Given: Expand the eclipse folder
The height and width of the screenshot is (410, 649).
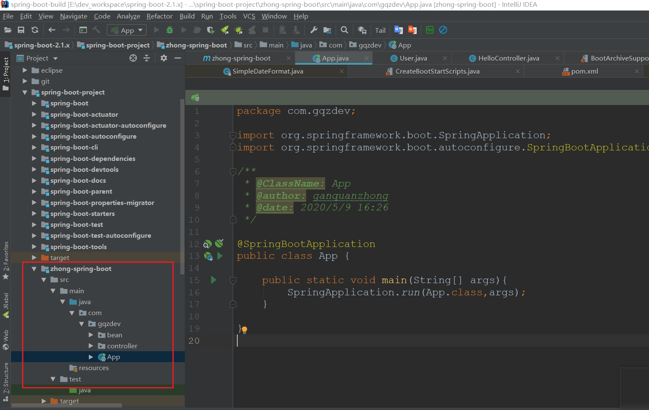Looking at the screenshot, I should [x=25, y=70].
